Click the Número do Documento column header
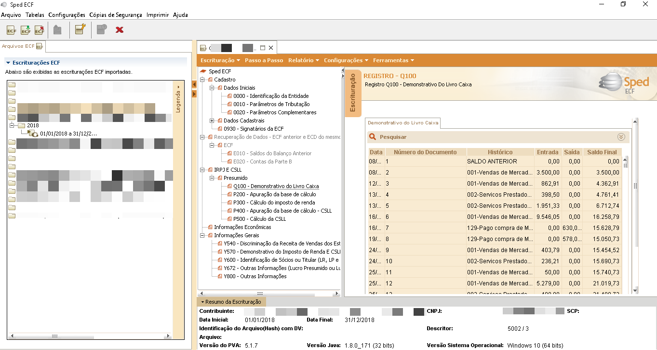Screen dimensions: 657x350 tap(425, 152)
